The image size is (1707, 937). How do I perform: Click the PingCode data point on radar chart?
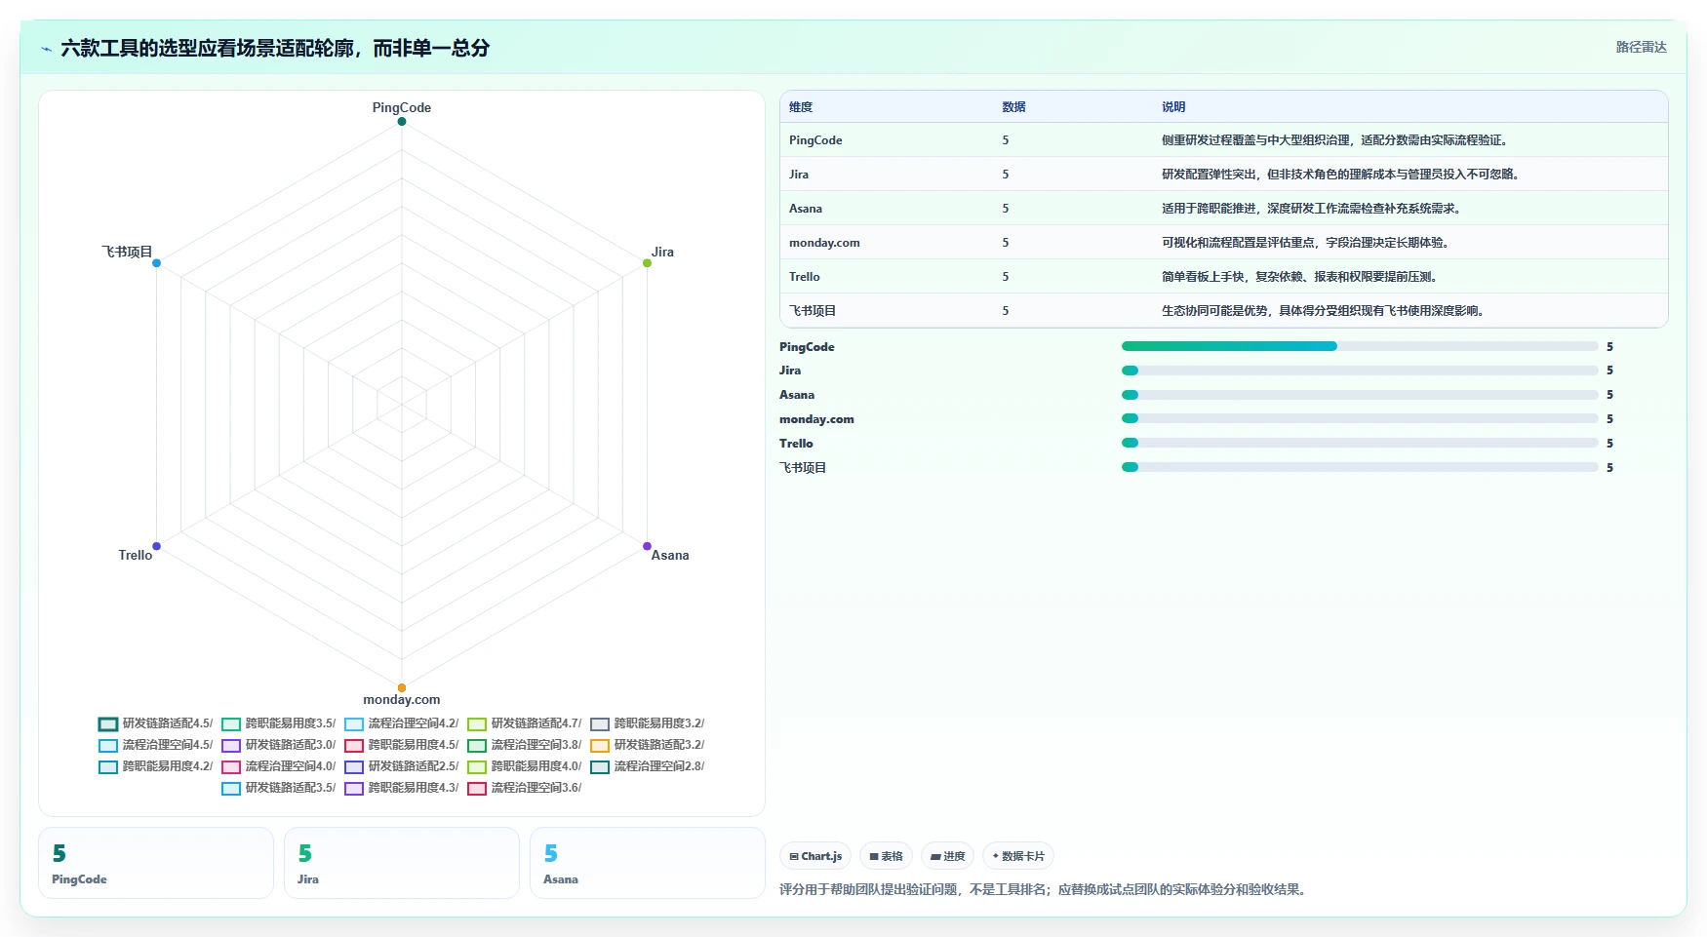[x=402, y=121]
